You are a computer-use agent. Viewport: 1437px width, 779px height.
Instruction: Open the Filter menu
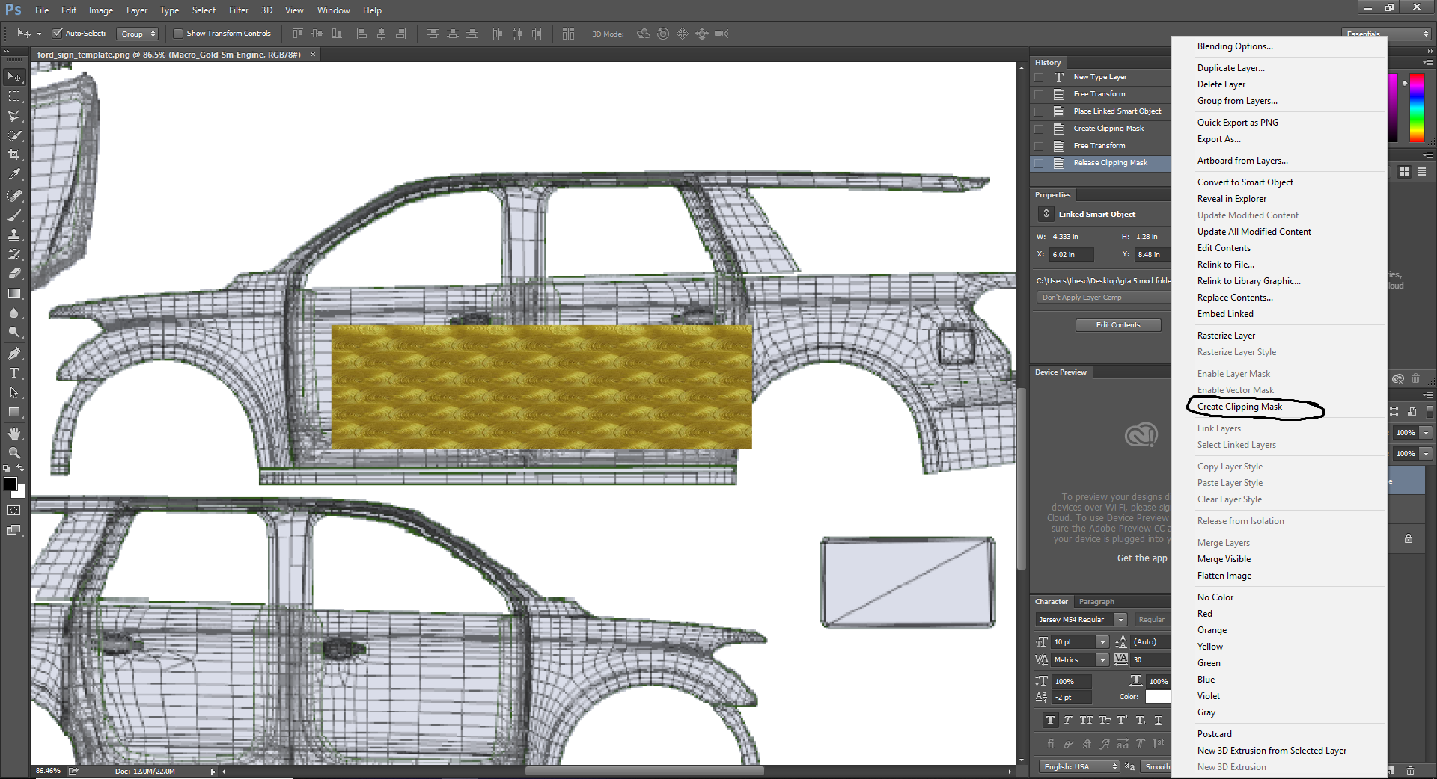(x=238, y=10)
